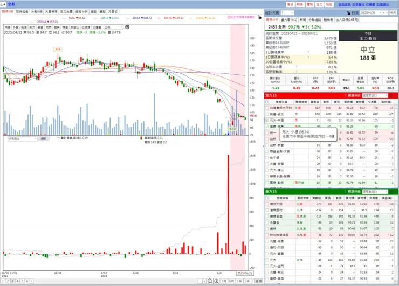Sort by 買賣超 column in buyer table
The width and height of the screenshot is (399, 286).
click(315, 102)
